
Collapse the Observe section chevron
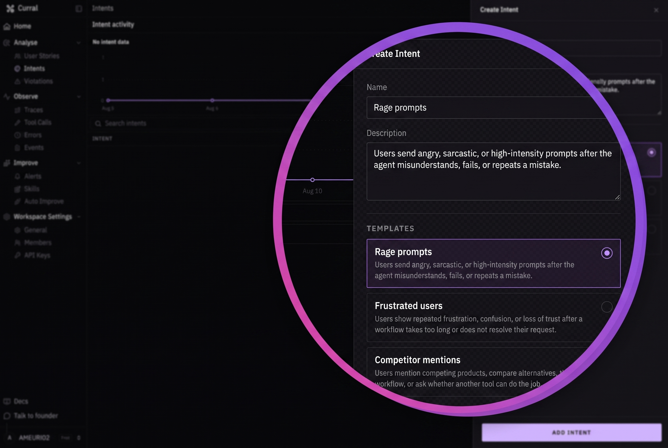(78, 97)
